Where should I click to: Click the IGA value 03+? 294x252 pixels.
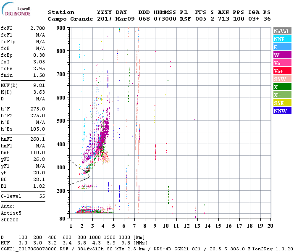click(254, 19)
